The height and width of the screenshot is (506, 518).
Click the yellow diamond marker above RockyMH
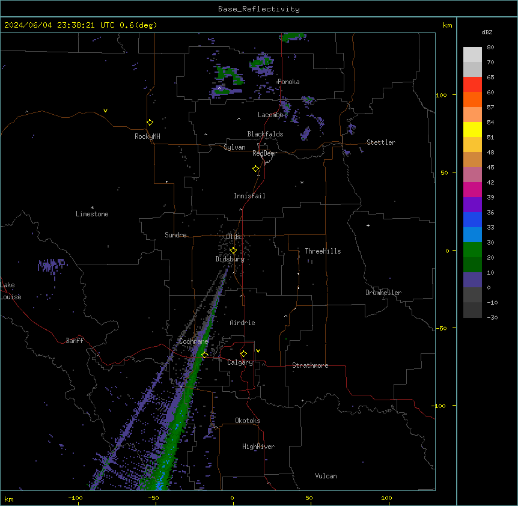coord(150,123)
